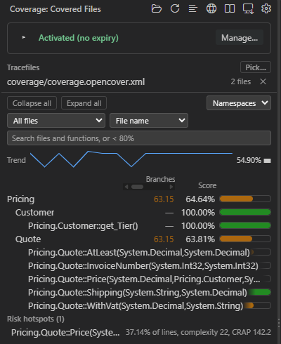Select the Pricing namespace row

click(x=139, y=199)
